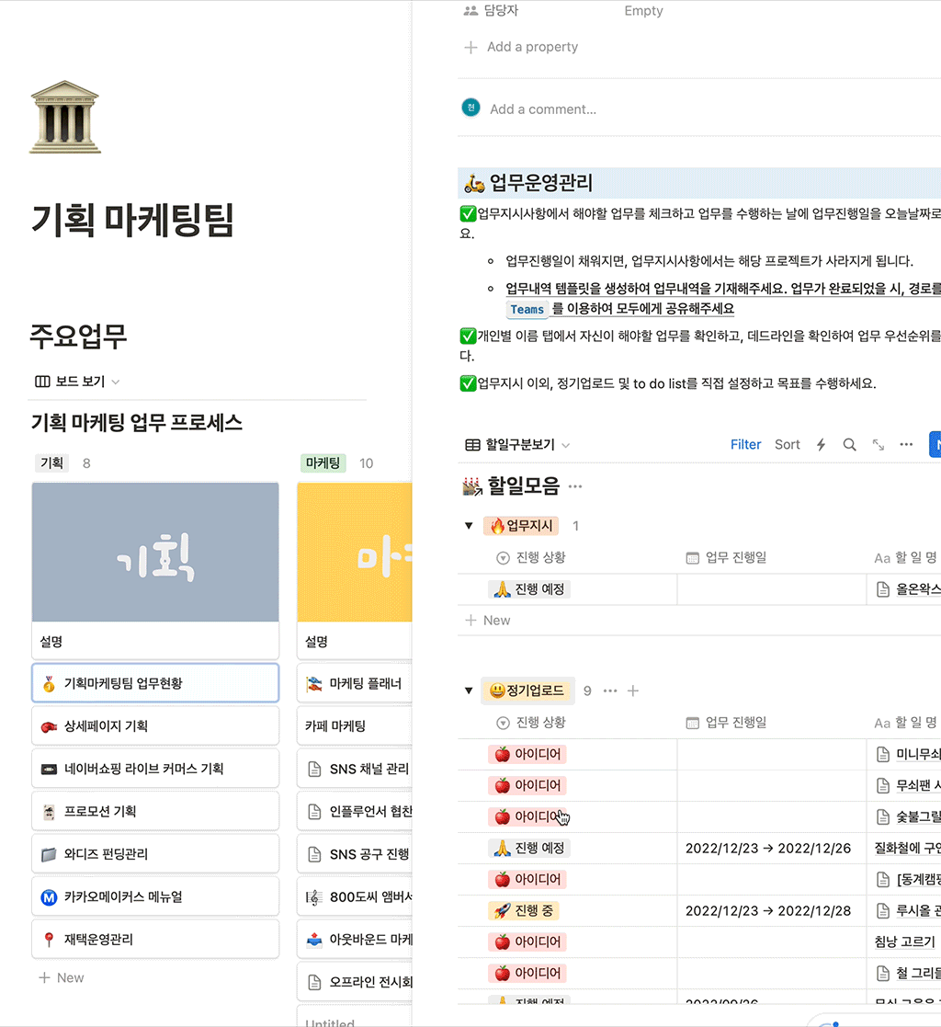Click the Filter option in database toolbar
The width and height of the screenshot is (941, 1027).
(x=745, y=445)
